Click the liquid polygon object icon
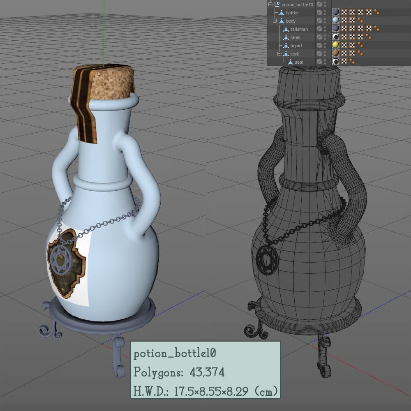Screen dimensions: 411x411 click(286, 46)
